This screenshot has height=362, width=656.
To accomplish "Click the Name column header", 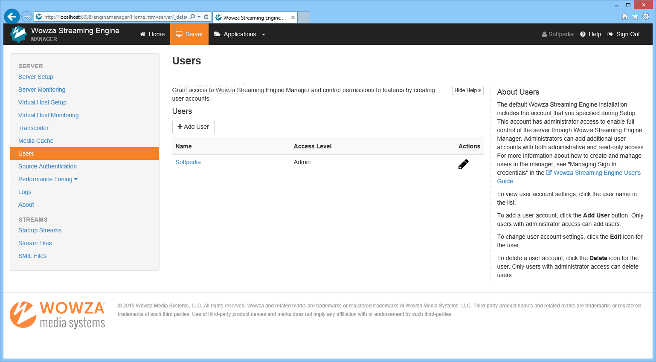I will click(183, 146).
